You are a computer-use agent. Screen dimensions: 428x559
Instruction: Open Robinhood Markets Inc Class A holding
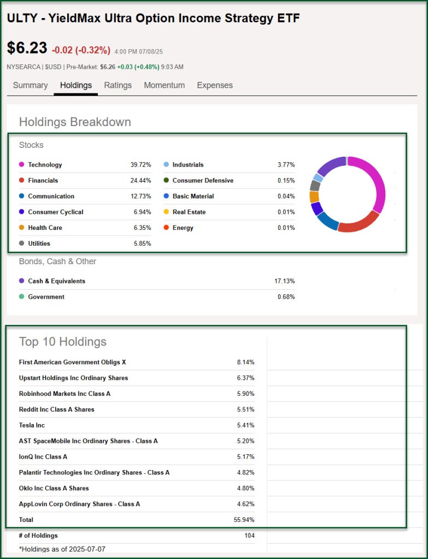point(65,394)
